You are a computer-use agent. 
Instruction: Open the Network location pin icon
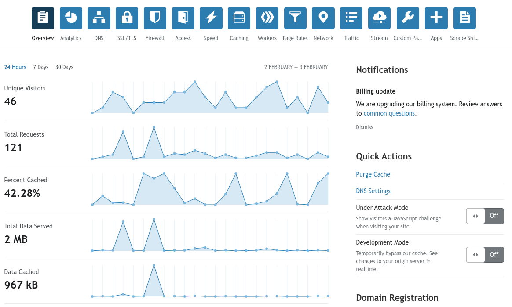[323, 18]
